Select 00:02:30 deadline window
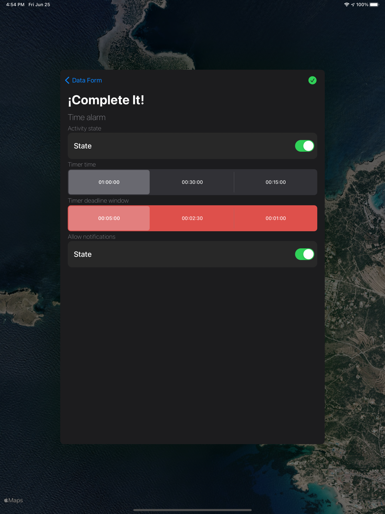This screenshot has height=514, width=385. pyautogui.click(x=192, y=218)
